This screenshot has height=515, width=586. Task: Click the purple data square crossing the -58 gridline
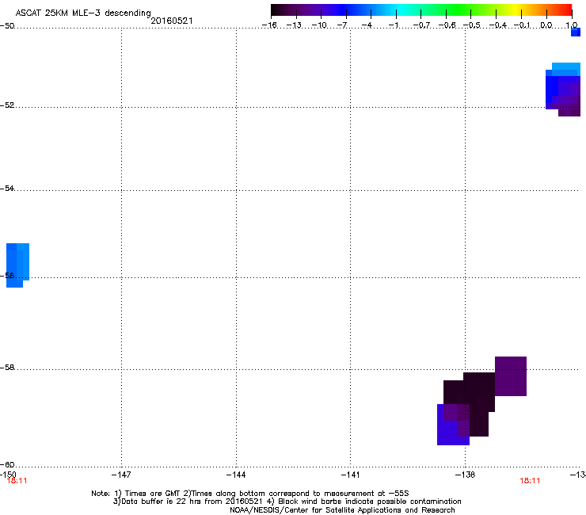click(x=511, y=376)
